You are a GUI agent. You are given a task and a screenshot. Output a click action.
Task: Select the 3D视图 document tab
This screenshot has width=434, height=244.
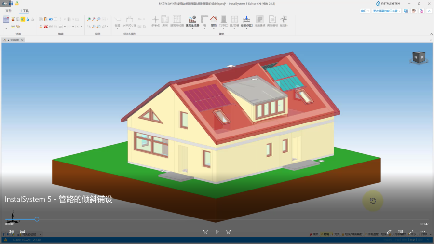pos(14,40)
